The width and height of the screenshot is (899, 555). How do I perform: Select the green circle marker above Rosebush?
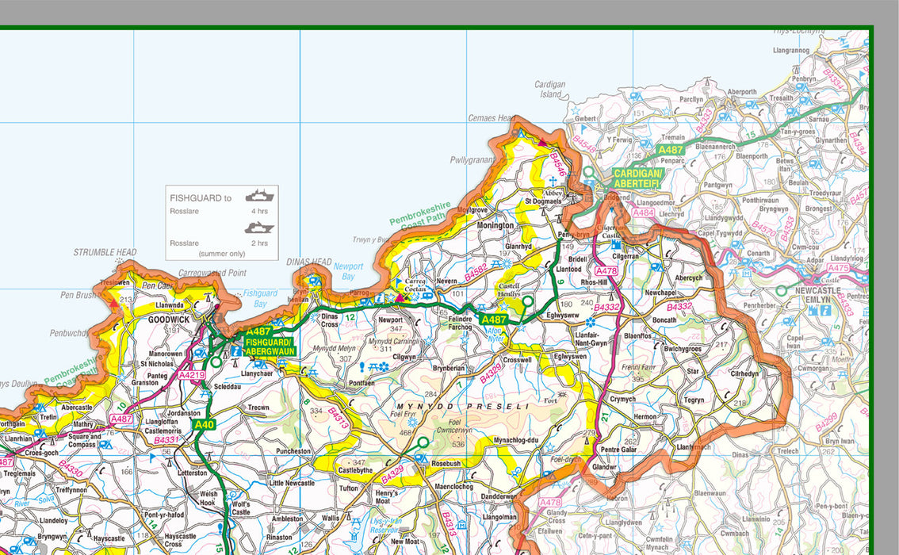[423, 442]
